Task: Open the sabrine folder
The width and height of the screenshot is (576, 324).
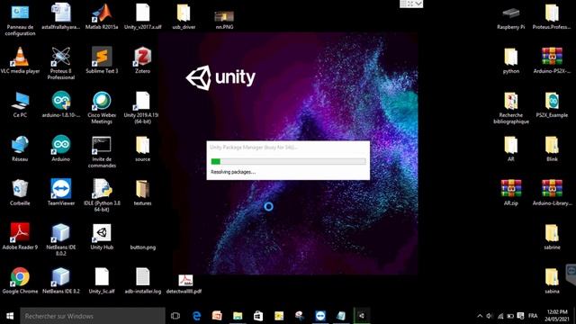Action: 552,237
